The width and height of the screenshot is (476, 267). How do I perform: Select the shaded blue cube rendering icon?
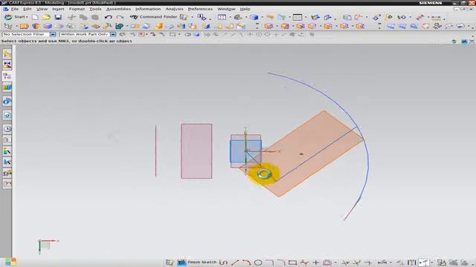(x=254, y=17)
